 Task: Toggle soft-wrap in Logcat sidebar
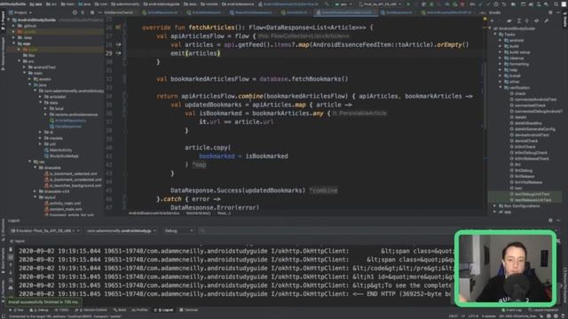click(11, 281)
